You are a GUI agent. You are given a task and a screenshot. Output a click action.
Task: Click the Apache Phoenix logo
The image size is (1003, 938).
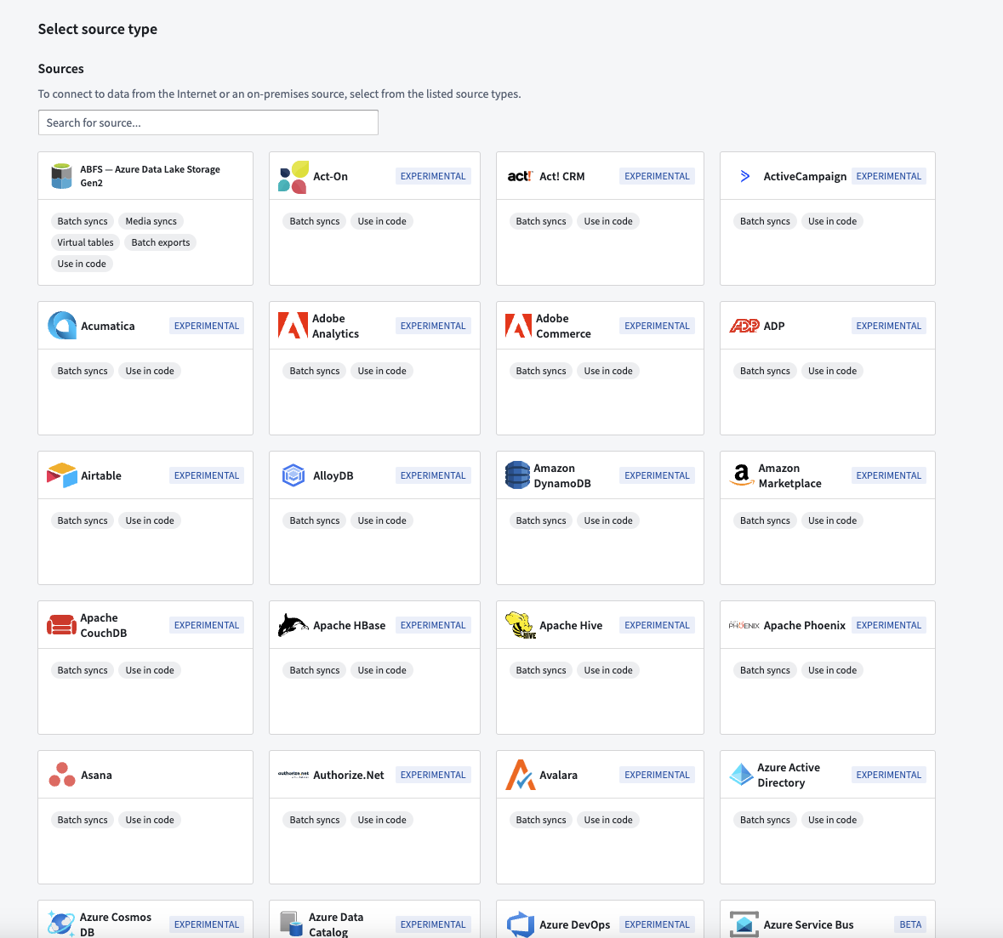coord(744,625)
